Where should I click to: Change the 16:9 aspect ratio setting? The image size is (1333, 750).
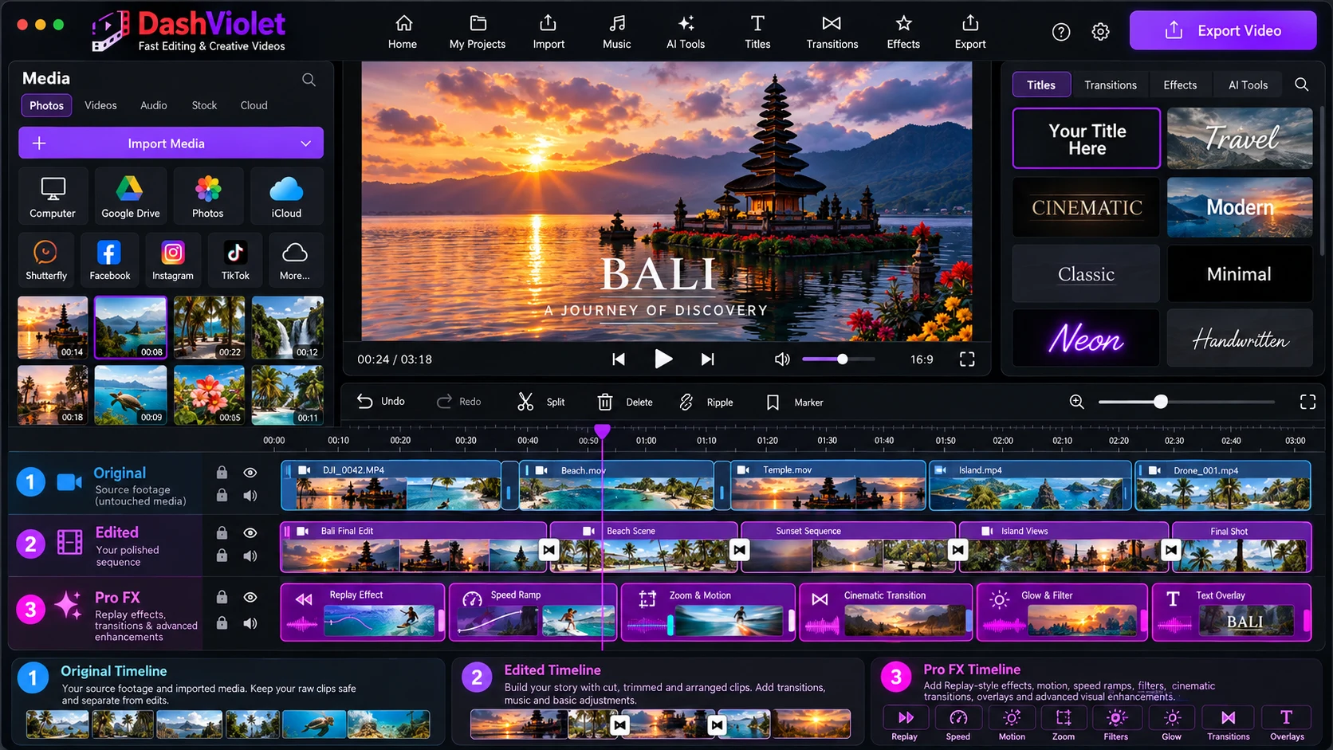(x=922, y=359)
